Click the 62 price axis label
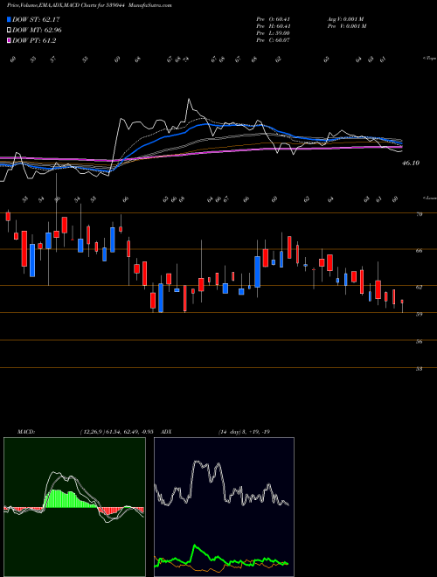437x577 pixels. [x=419, y=287]
